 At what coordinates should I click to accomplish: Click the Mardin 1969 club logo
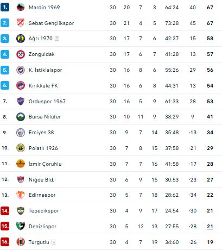pos(21,7)
